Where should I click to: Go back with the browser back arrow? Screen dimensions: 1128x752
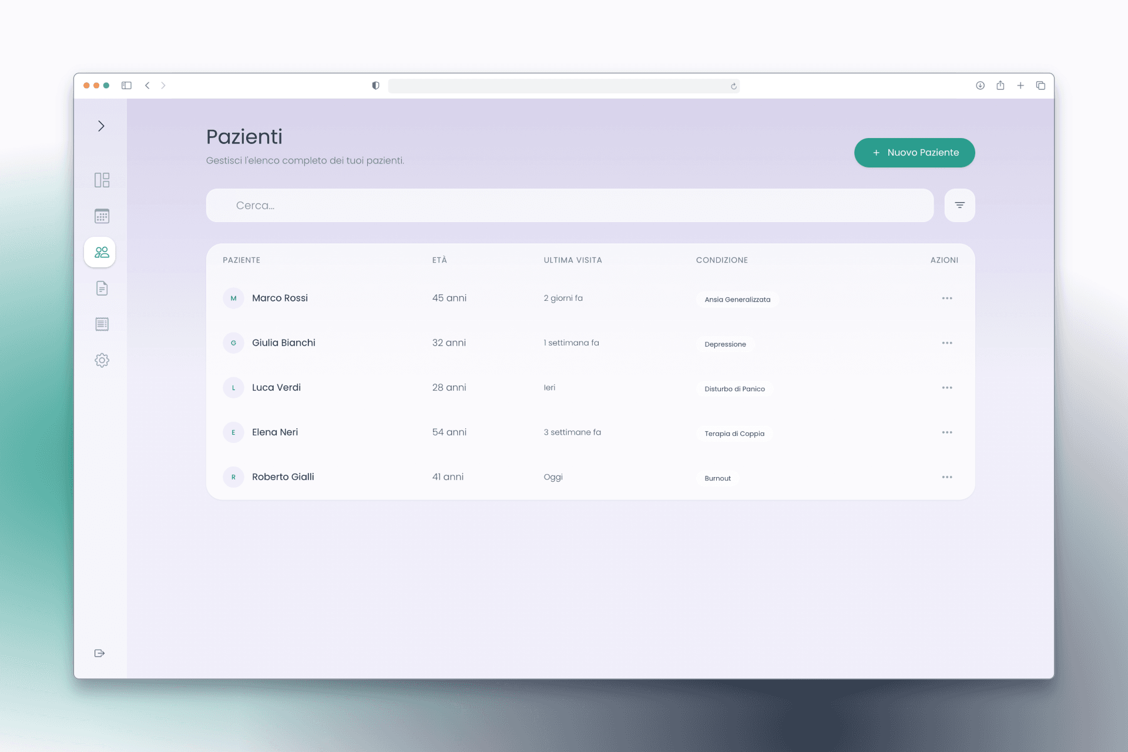(147, 86)
